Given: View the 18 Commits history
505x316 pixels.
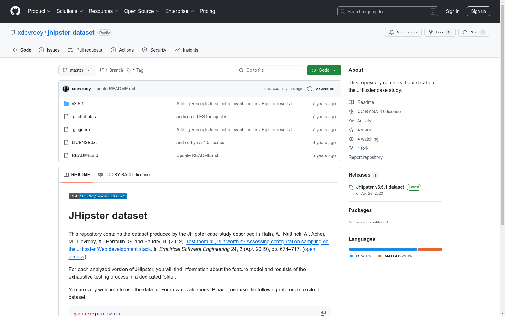Looking at the screenshot, I should click(321, 89).
